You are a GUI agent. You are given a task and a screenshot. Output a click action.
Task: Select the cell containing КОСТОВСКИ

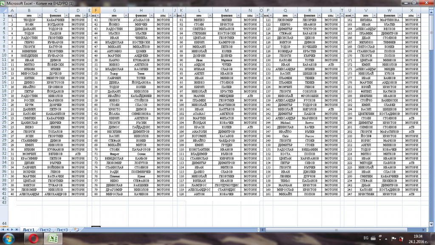tap(227, 33)
